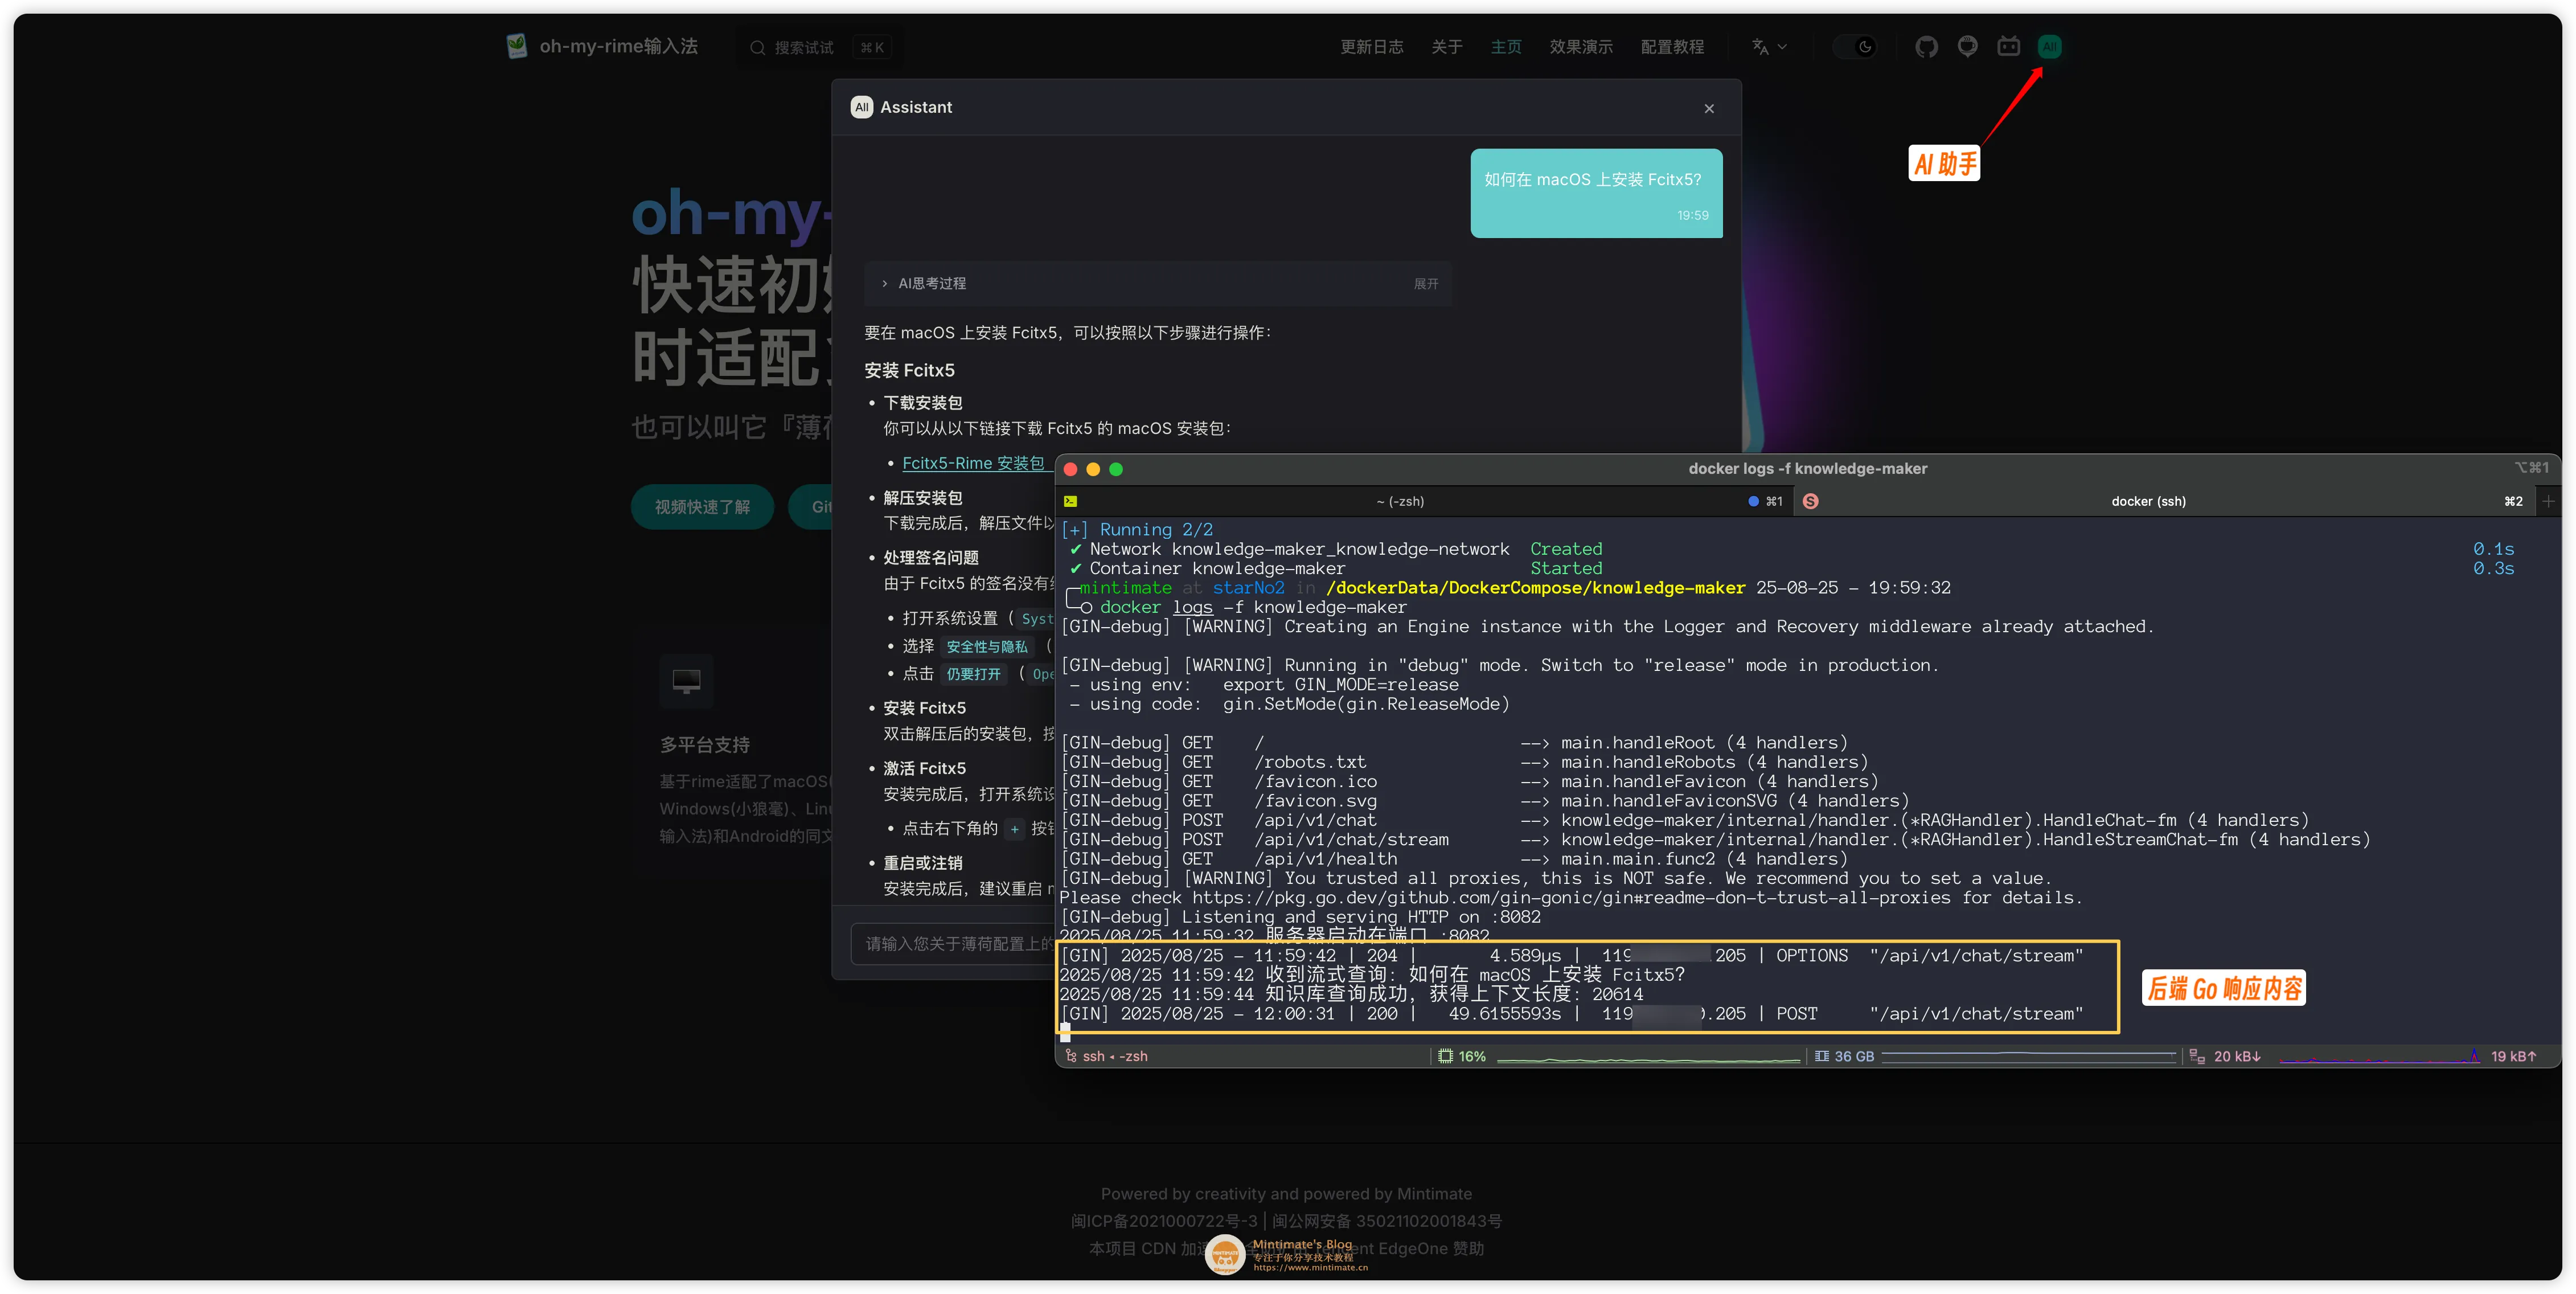Screen dimensions: 2576x1294
Task: Add a new terminal tab with plus
Action: click(2548, 502)
